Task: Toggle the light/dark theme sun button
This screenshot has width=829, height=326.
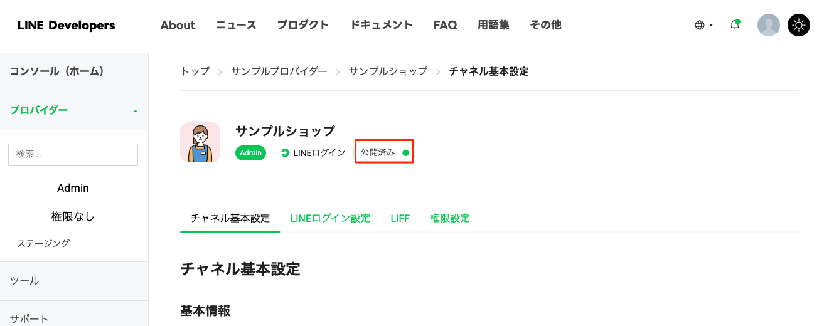Action: (799, 25)
